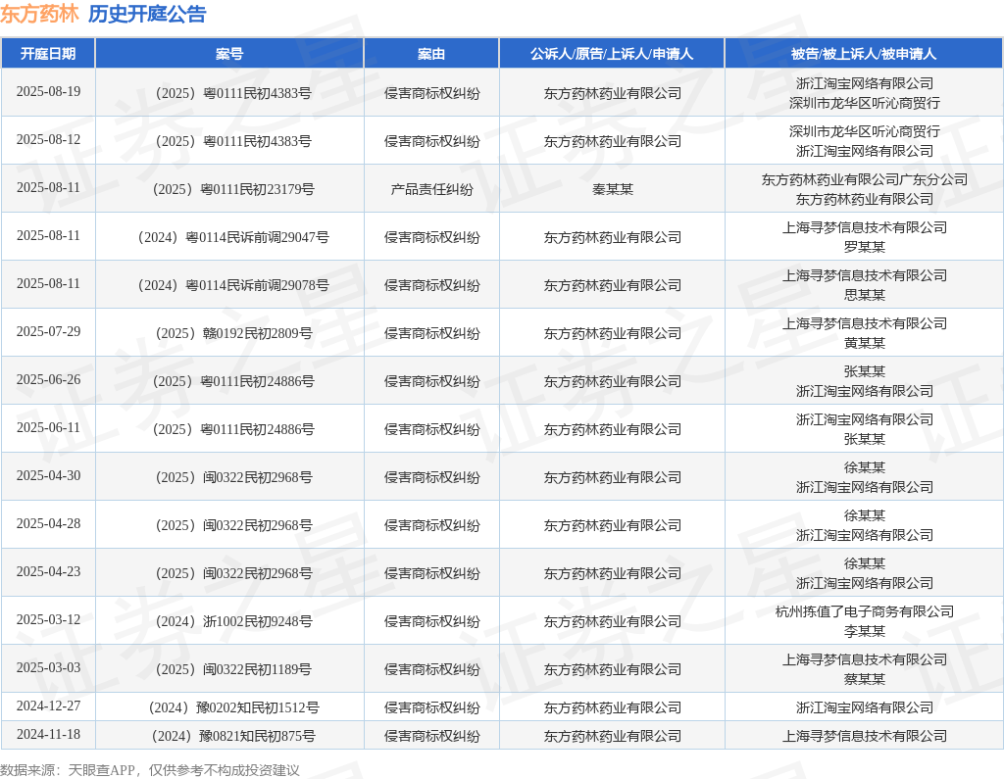Select the 被告/被上诉人/被申请人 column header
Viewport: 1004px width, 779px height.
tap(864, 54)
